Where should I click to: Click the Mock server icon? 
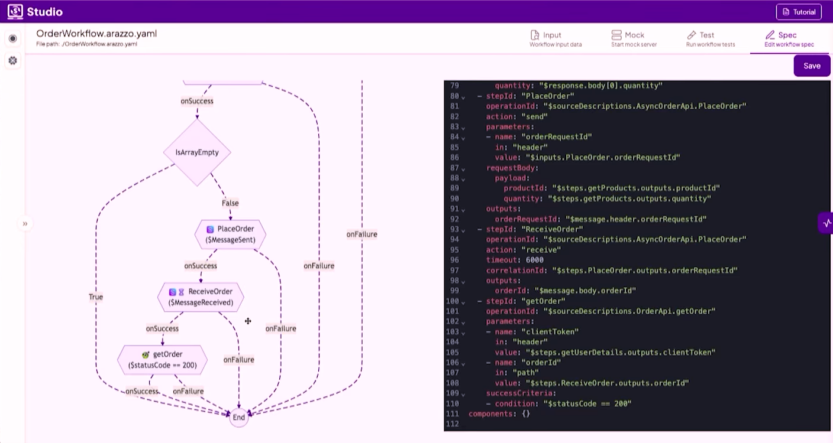[616, 35]
